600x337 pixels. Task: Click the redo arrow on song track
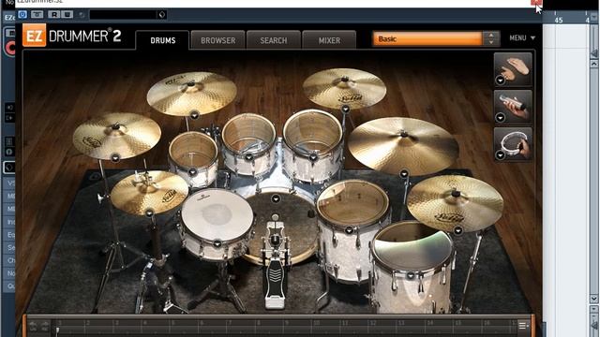pyautogui.click(x=45, y=327)
